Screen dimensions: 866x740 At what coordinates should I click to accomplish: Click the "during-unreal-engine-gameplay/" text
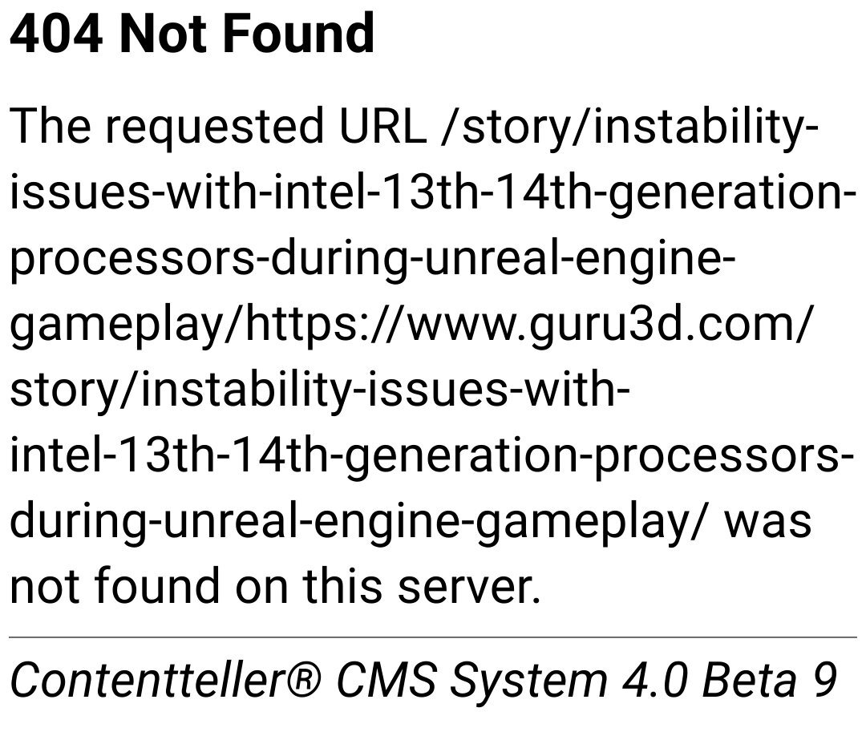[x=358, y=521]
